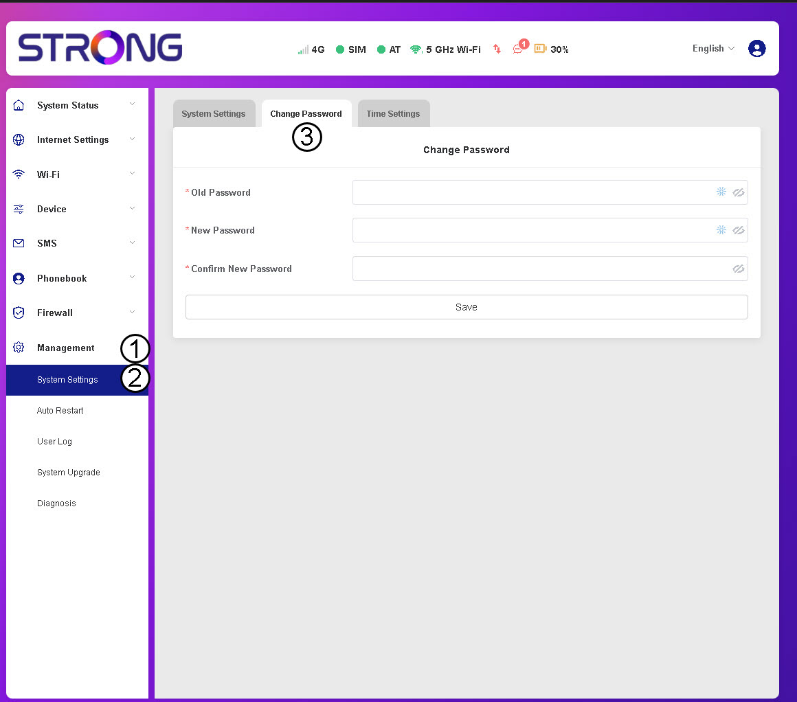
Task: Toggle visibility of Confirm New Password
Action: point(739,269)
